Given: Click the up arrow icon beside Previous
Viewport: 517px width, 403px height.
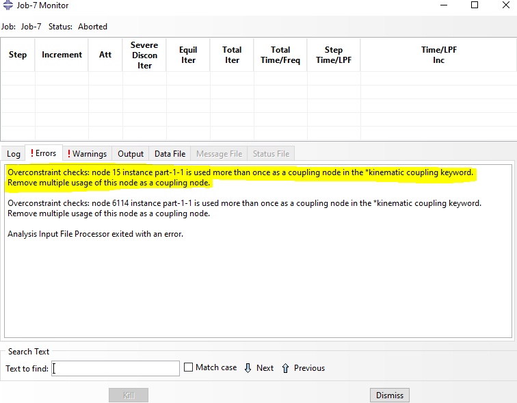Looking at the screenshot, I should click(x=286, y=368).
